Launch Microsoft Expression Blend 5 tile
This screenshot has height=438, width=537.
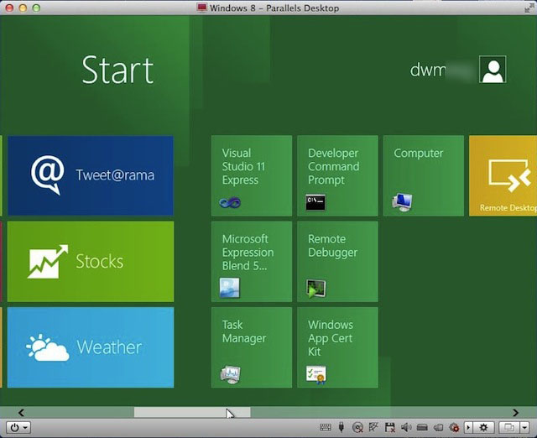pyautogui.click(x=252, y=262)
